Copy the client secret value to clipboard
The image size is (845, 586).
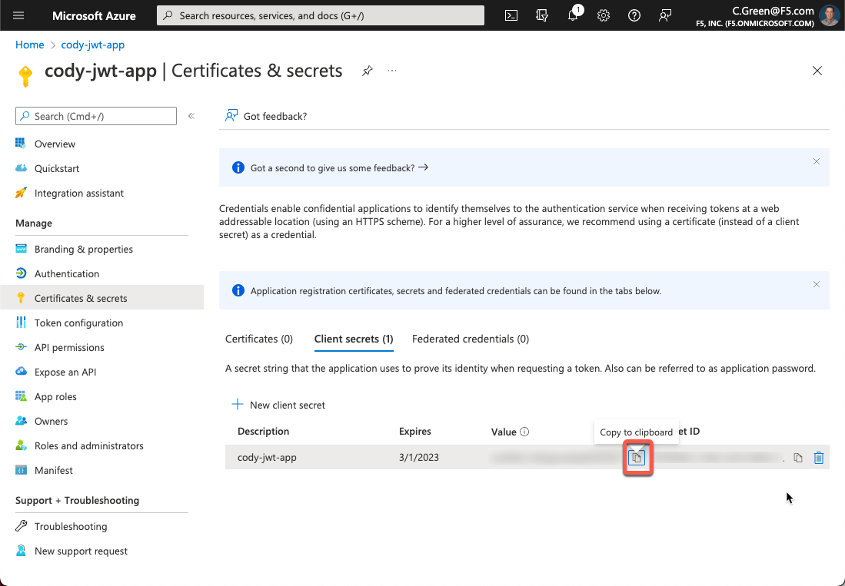coord(637,458)
